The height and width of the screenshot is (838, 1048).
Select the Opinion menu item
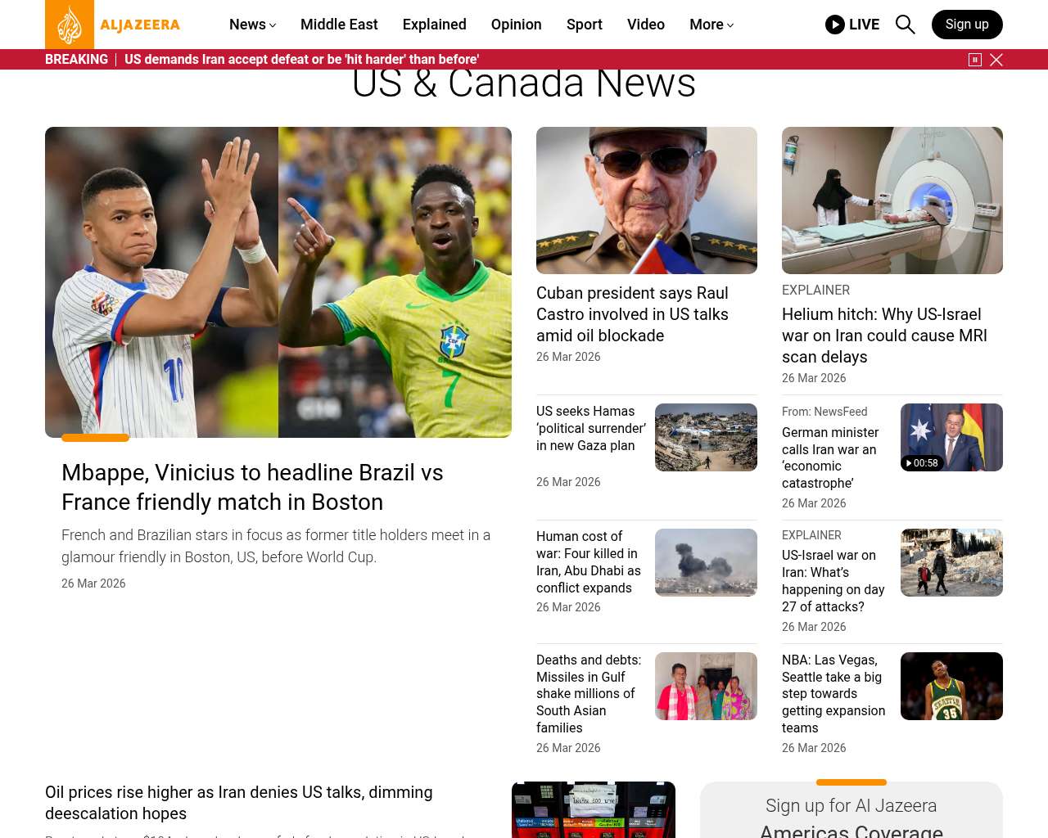pyautogui.click(x=516, y=25)
